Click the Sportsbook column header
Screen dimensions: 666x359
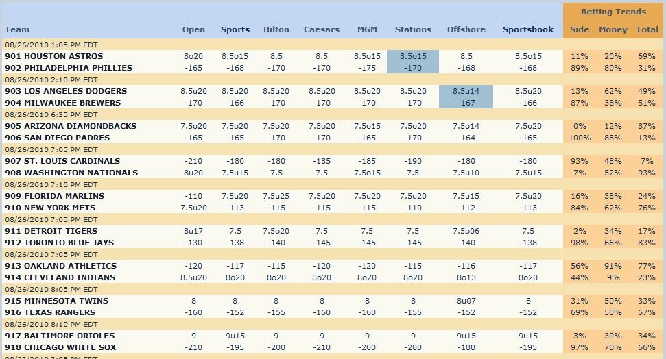click(528, 29)
